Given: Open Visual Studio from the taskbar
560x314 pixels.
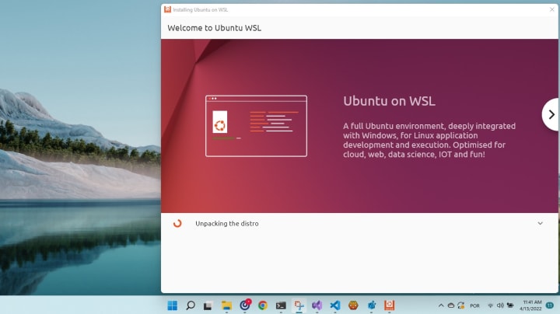Looking at the screenshot, I should (x=317, y=305).
